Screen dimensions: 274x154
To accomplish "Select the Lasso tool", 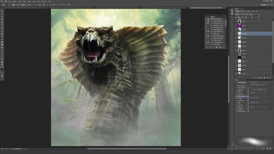I will point(2,16).
